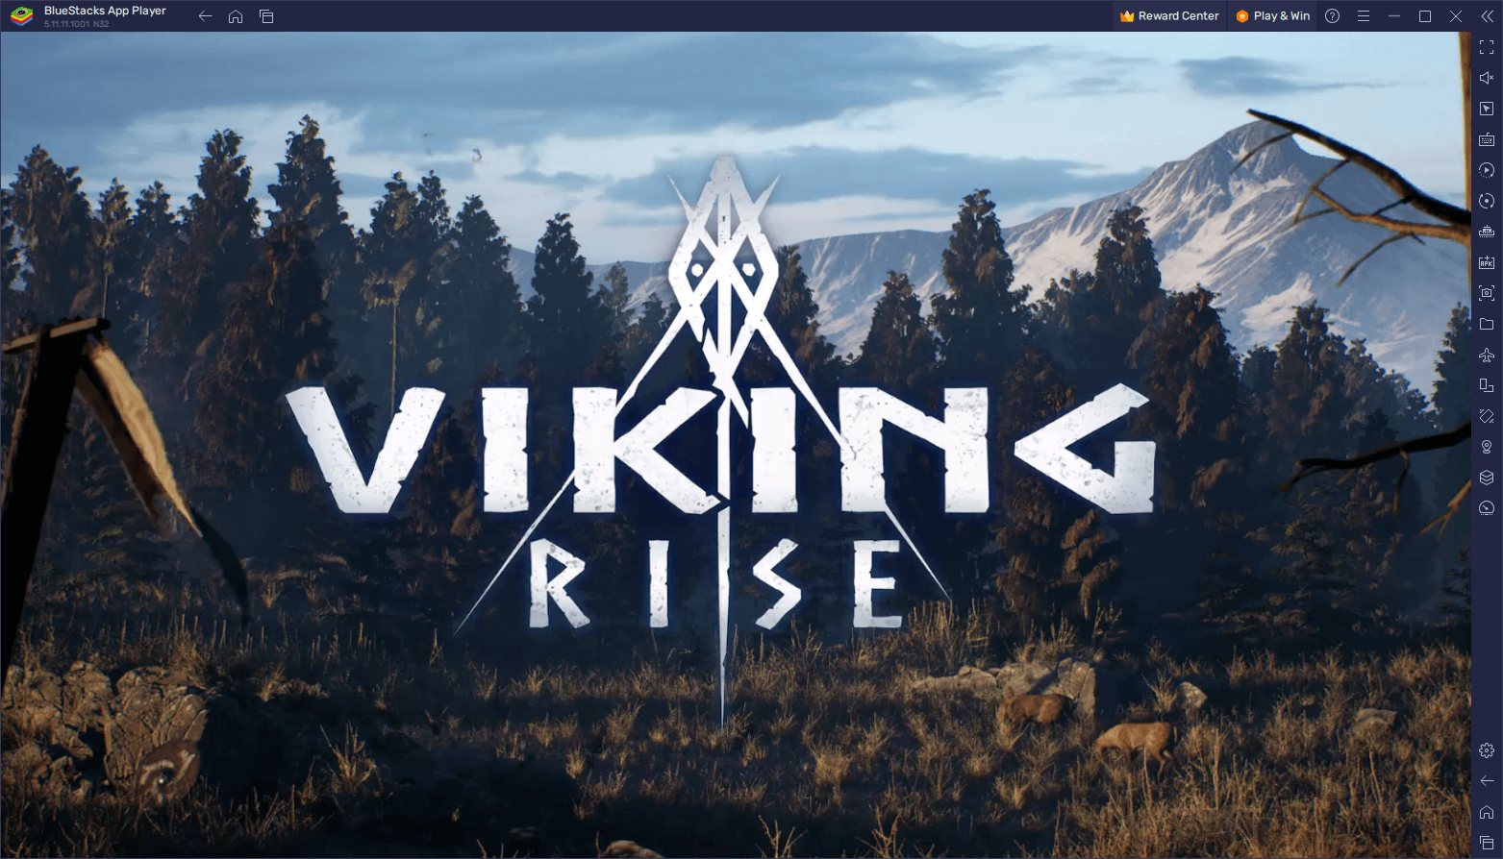
Task: Open the media folder icon
Action: coord(1487,324)
